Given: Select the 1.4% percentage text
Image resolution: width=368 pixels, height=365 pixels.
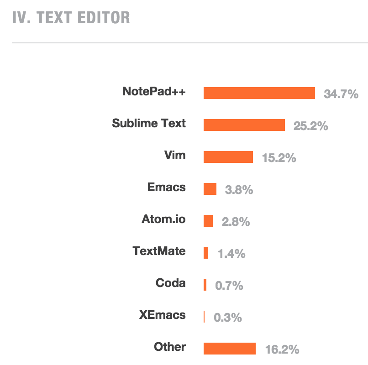Looking at the screenshot, I should (x=231, y=254).
